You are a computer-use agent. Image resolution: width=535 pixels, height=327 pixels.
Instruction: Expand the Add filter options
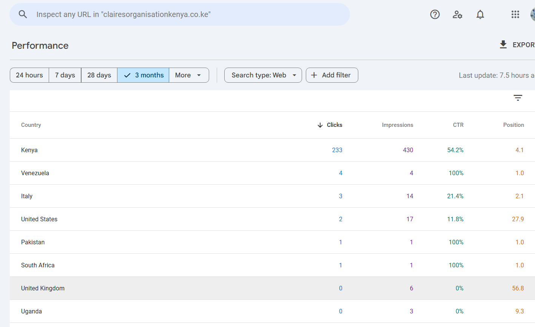(x=331, y=75)
